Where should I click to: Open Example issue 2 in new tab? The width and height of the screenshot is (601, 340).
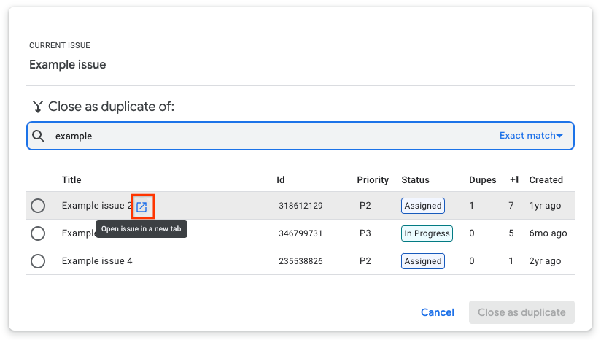pyautogui.click(x=142, y=206)
